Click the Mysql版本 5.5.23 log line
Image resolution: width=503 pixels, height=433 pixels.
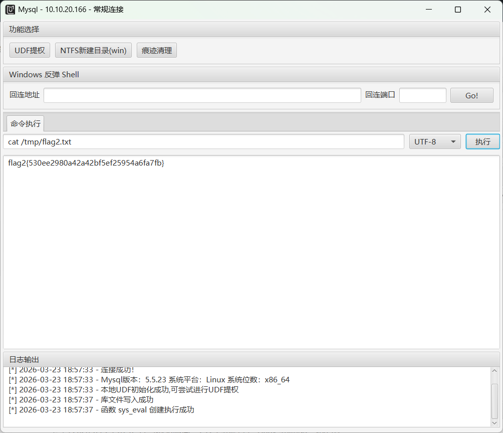[x=149, y=380]
